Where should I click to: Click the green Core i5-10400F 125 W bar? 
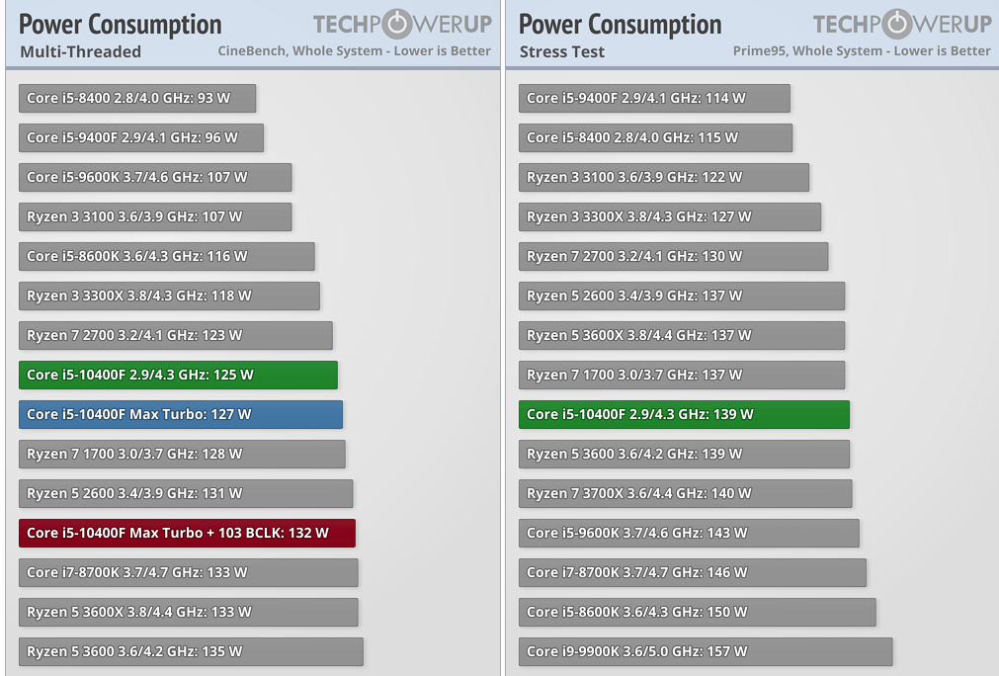click(x=178, y=375)
